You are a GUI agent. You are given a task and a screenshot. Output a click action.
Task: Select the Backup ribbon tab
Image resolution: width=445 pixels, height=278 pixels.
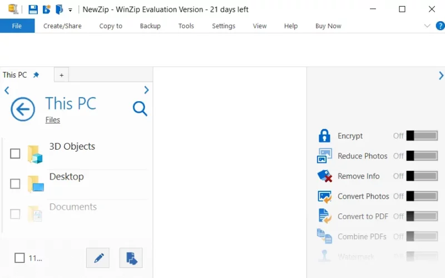pos(150,26)
